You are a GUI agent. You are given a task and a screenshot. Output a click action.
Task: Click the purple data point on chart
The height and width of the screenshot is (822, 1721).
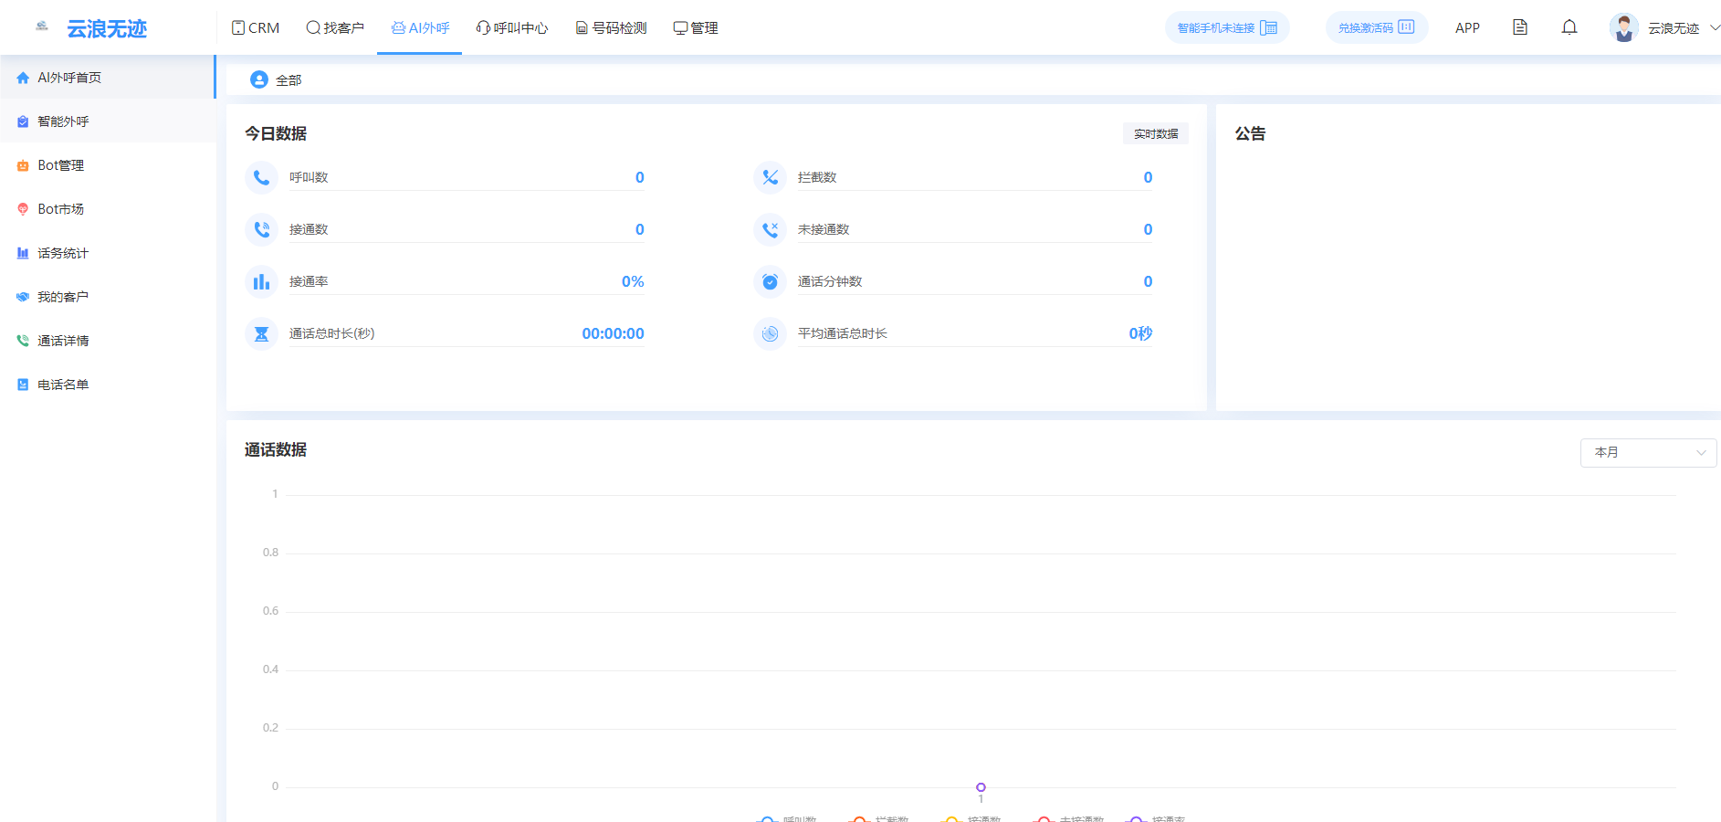point(981,787)
